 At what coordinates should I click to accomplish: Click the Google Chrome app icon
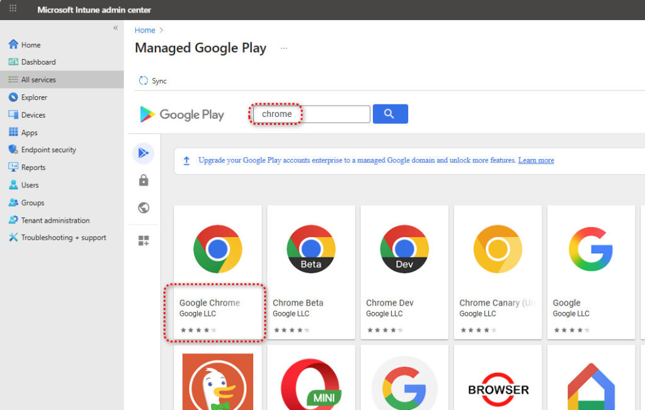(217, 249)
